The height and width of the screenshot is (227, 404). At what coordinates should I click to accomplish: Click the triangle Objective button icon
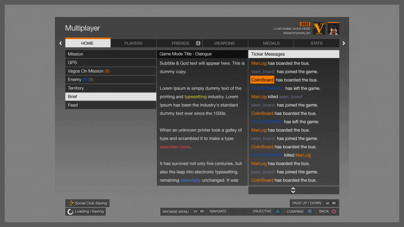pyautogui.click(x=277, y=212)
